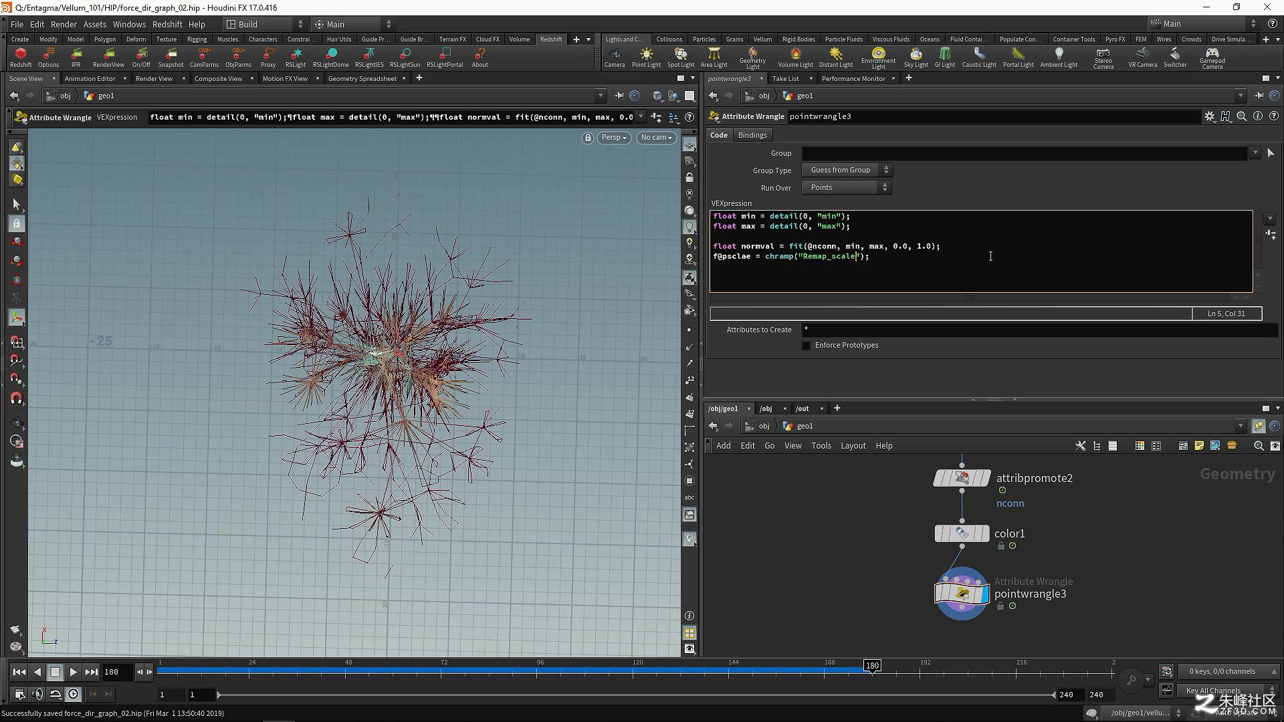The width and height of the screenshot is (1284, 722).
Task: Expand the Group field dropdown arrow
Action: 1255,153
